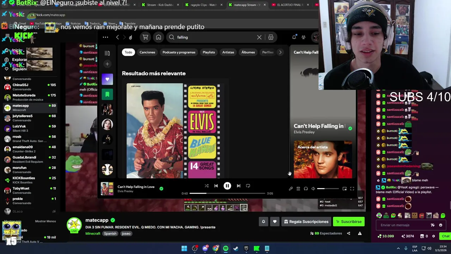Select the Artistas filter chip

click(x=228, y=52)
